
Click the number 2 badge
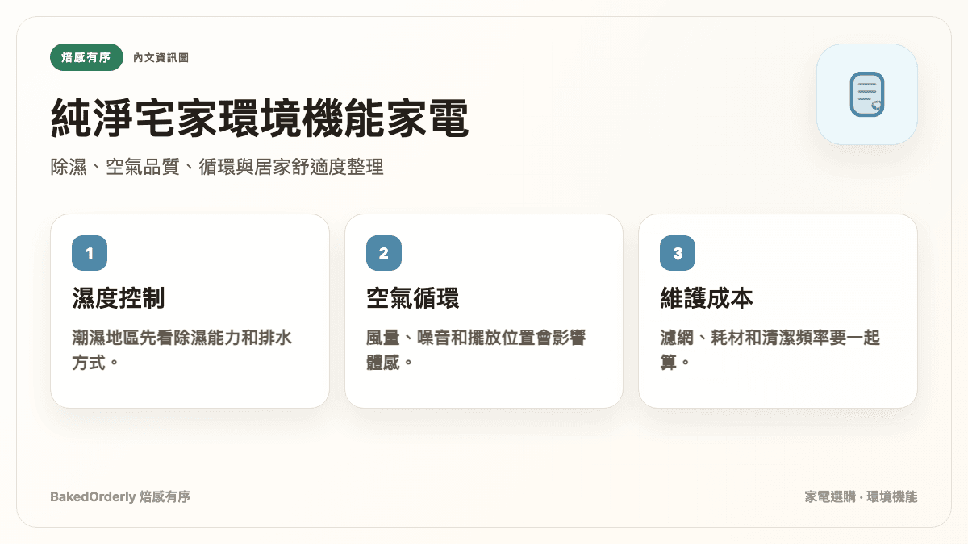pyautogui.click(x=384, y=253)
